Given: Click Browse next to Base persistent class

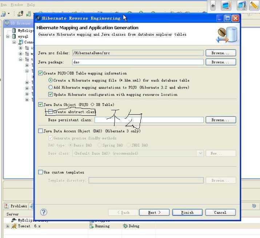Looking at the screenshot, I should coord(221,120).
